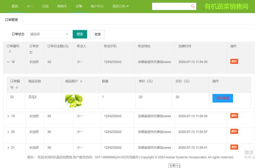255x168 pixels.
Task: Delete order 19 with 删除 button
Action: click(234, 116)
